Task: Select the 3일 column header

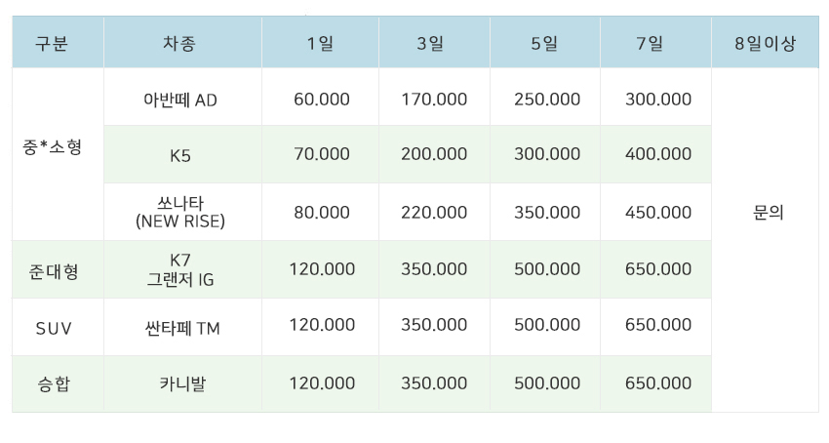Action: pos(433,43)
